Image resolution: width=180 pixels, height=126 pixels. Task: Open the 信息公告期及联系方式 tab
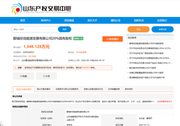(x=93, y=89)
